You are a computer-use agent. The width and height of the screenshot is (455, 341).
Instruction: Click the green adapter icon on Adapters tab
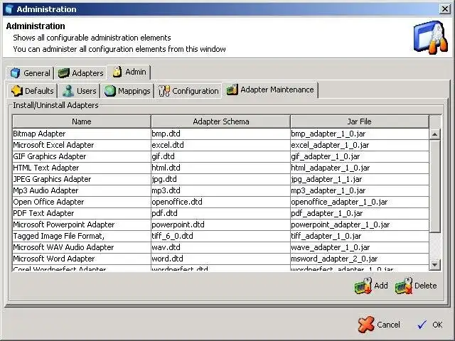point(63,73)
